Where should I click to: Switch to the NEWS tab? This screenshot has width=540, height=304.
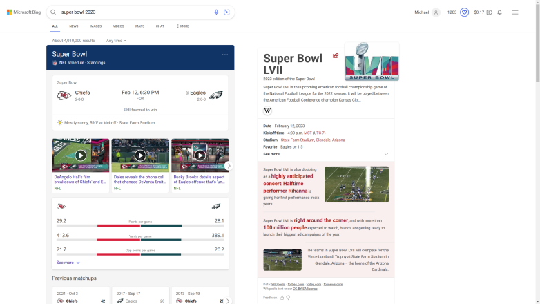[x=73, y=26]
